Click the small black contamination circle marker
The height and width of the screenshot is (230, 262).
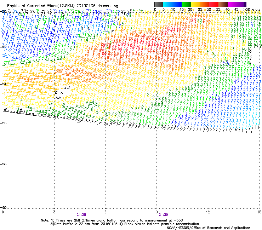click(61, 93)
